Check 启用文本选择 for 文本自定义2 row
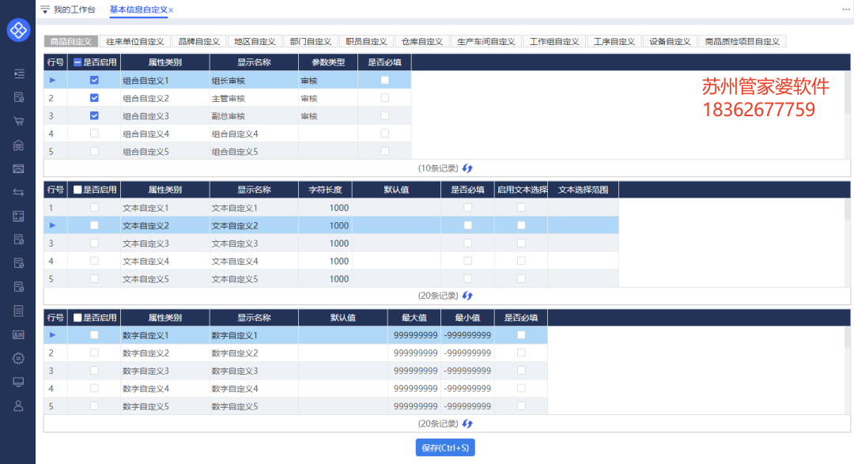The width and height of the screenshot is (854, 464). (x=520, y=224)
